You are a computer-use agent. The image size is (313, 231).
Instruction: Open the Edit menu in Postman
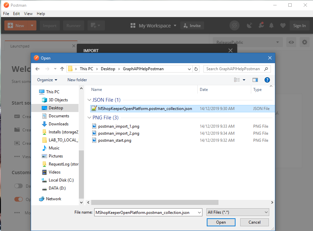click(x=16, y=14)
